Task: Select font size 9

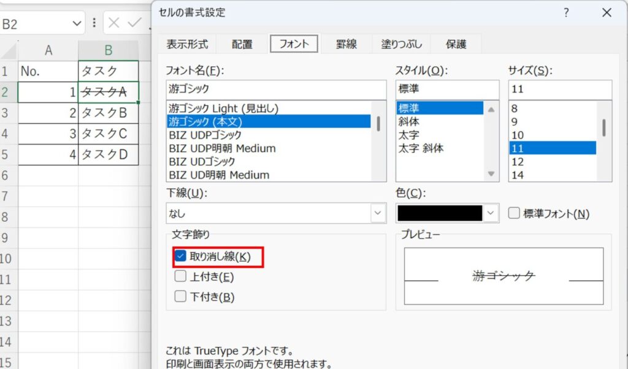Action: 553,121
